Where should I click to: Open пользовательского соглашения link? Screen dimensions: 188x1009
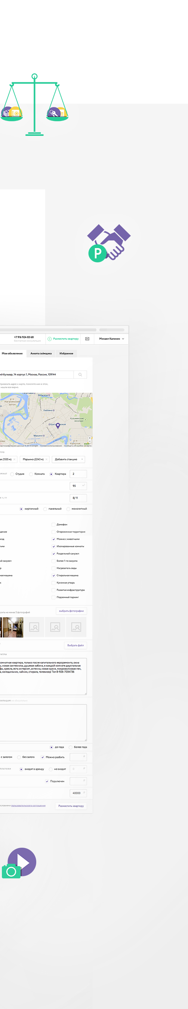click(x=28, y=806)
